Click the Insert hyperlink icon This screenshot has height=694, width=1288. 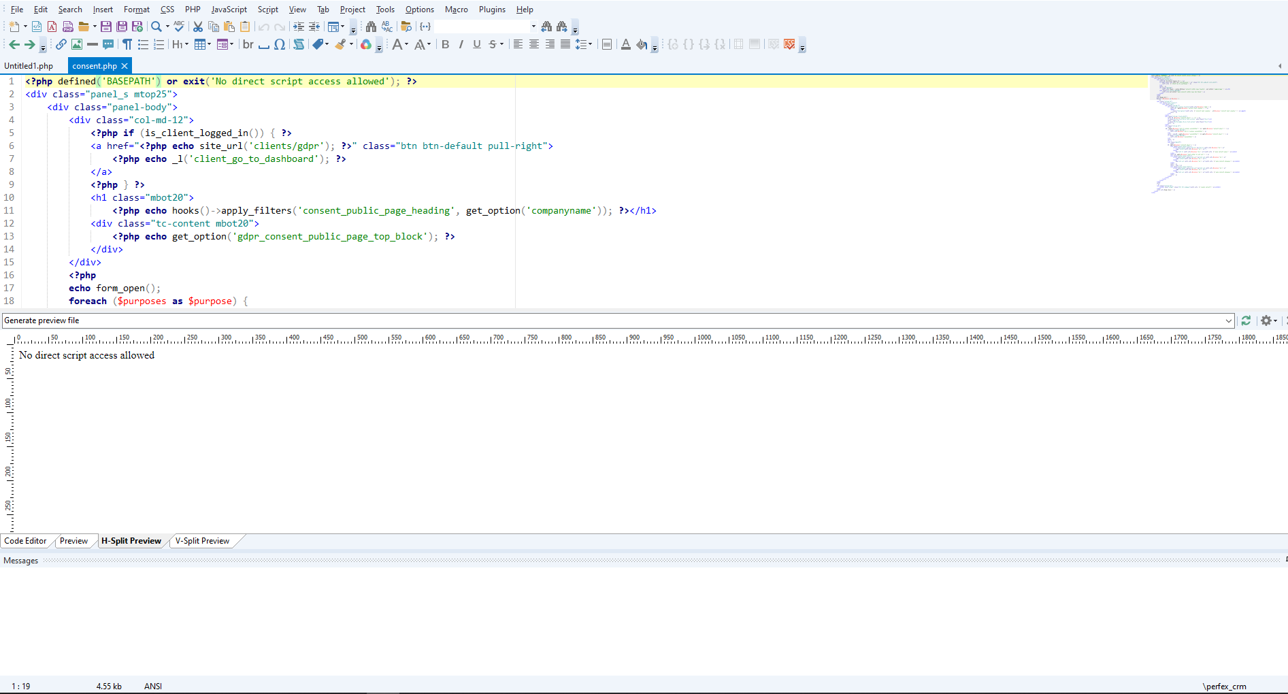pos(61,45)
